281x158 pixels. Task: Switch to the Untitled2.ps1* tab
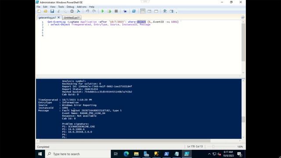72,18
